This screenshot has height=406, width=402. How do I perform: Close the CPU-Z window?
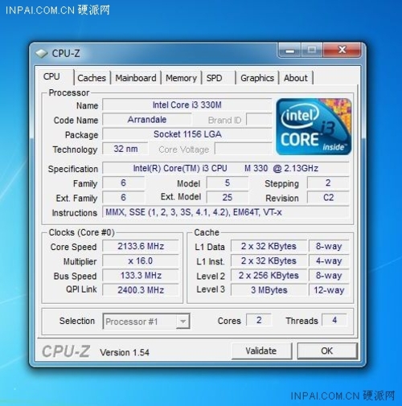click(342, 50)
